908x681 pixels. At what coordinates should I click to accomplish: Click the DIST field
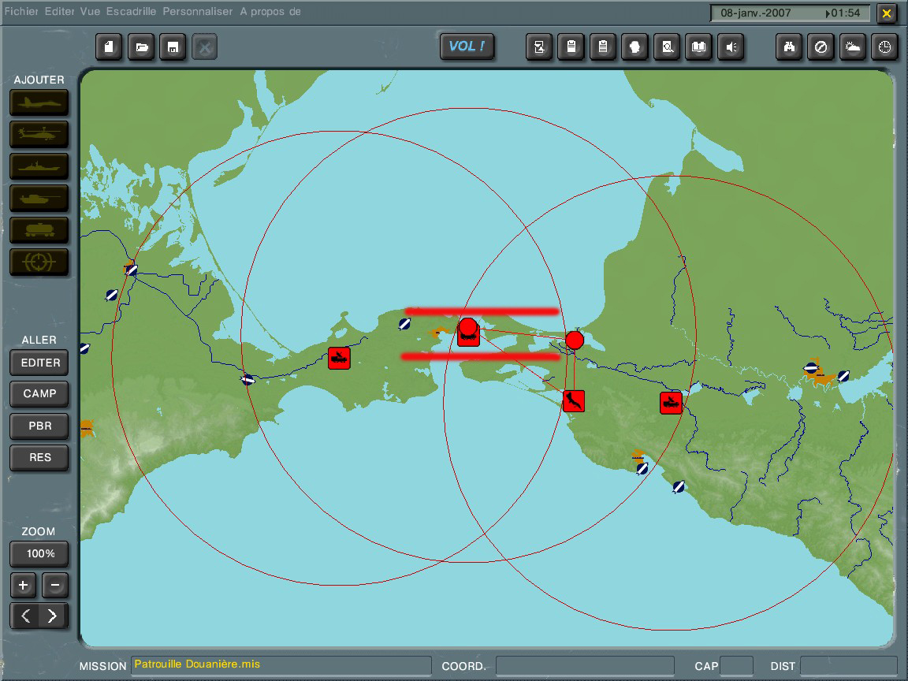click(848, 665)
